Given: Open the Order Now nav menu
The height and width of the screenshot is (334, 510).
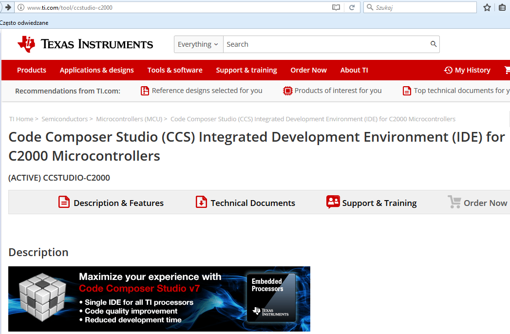Looking at the screenshot, I should pos(309,70).
